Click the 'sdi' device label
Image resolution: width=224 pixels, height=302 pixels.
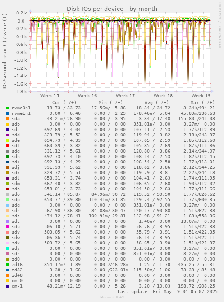coord(16,162)
